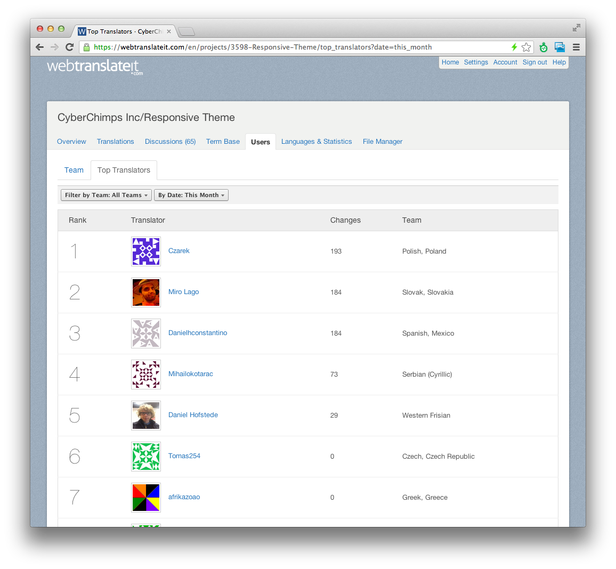
Task: Click the 'Greek, Greece' team cell
Action: pyautogui.click(x=425, y=498)
